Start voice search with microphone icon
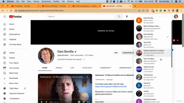The height and width of the screenshot is (103, 184). pyautogui.click(x=127, y=17)
